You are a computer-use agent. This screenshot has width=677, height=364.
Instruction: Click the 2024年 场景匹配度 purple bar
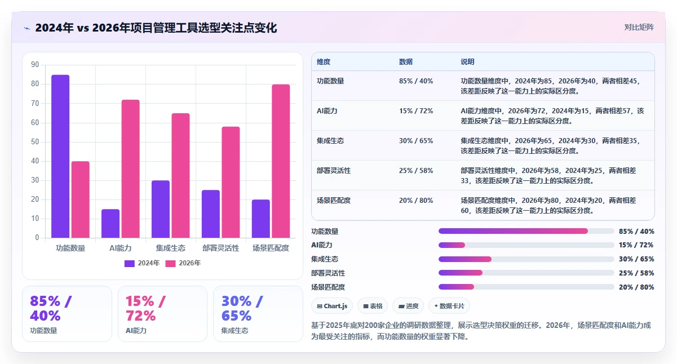click(x=261, y=219)
